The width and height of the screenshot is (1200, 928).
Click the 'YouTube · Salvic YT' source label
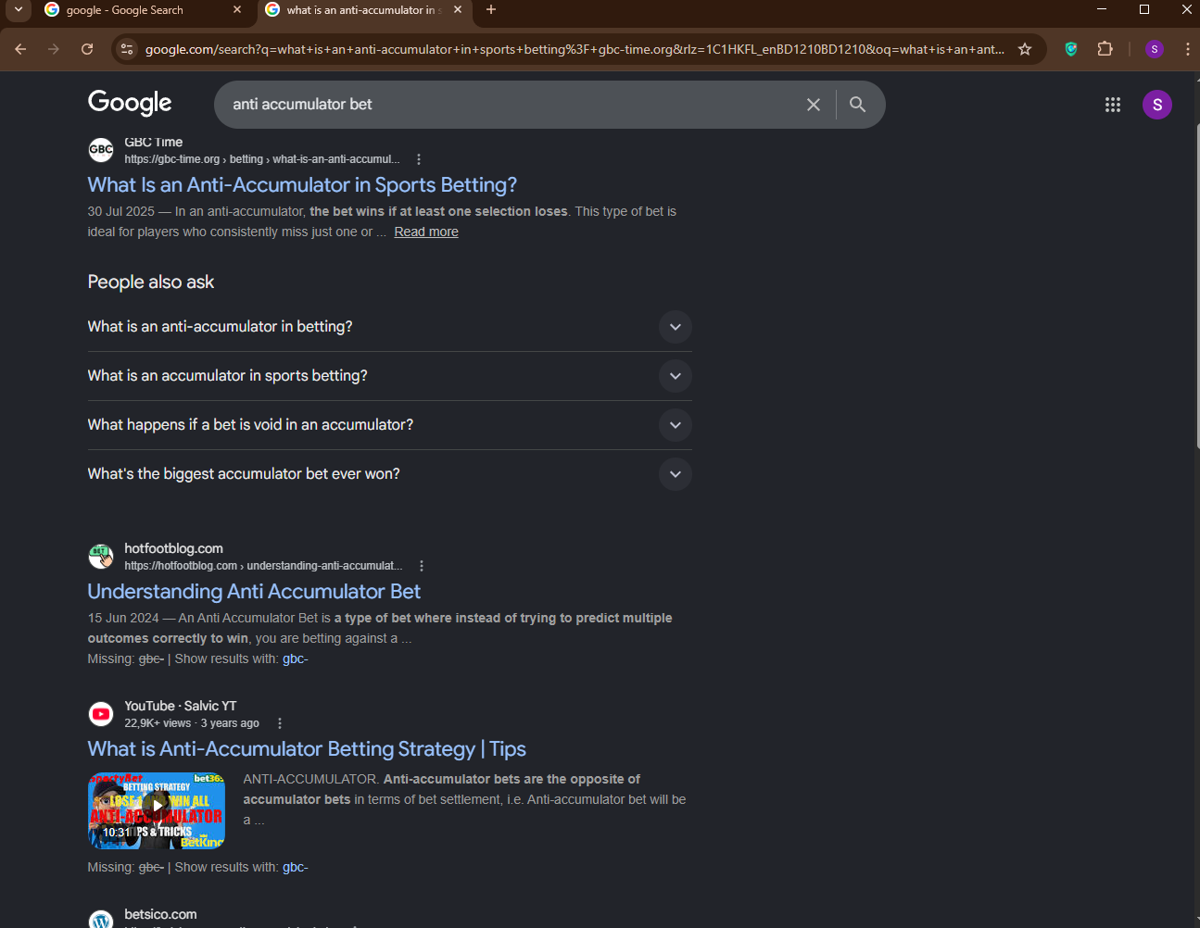pos(181,706)
